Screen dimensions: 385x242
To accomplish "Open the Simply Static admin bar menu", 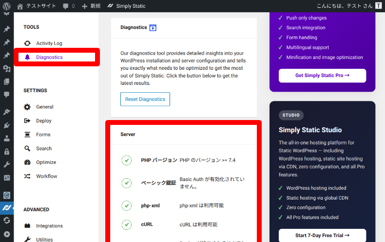I will tap(126, 6).
